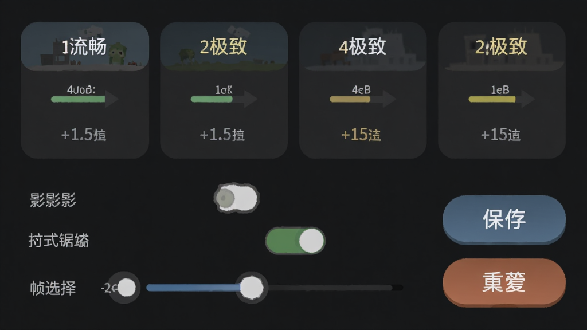The height and width of the screenshot is (330, 587).
Task: Click the anti-aliasing setting label text
Action: 59,241
